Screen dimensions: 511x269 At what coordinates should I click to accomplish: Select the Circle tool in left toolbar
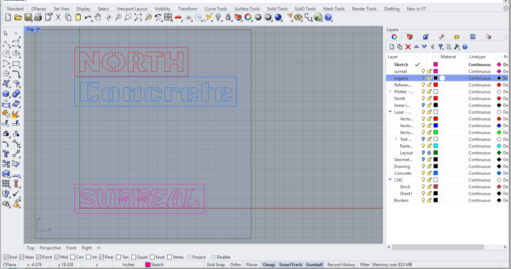6,53
